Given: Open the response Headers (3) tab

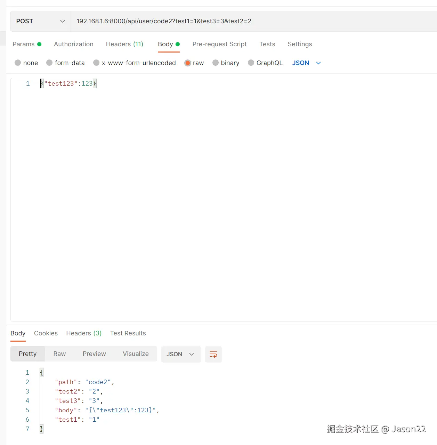Looking at the screenshot, I should coord(84,333).
